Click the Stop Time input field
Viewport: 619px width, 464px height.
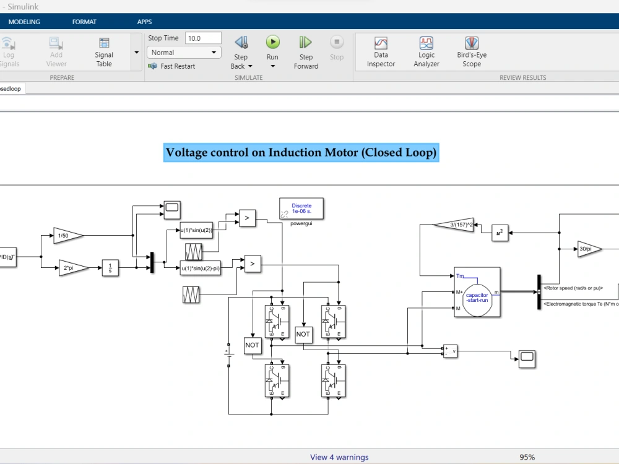pos(203,38)
